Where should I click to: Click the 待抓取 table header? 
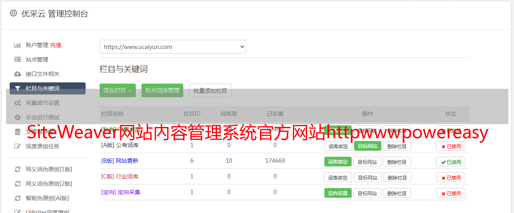point(229,114)
